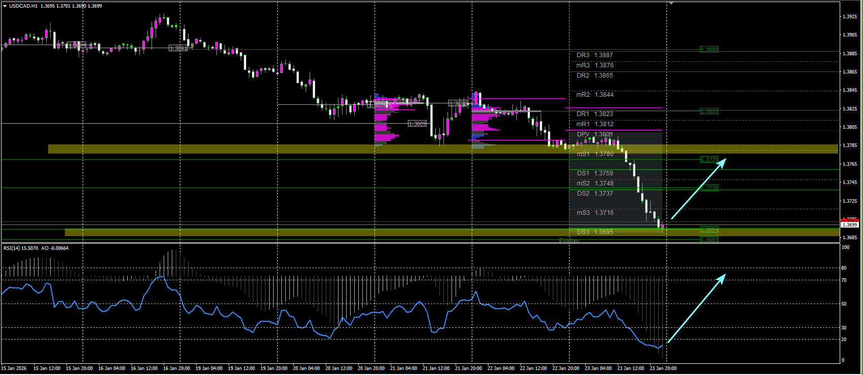The image size is (863, 375).
Task: Click the boxed 1.3891 price tag
Action: 178,48
